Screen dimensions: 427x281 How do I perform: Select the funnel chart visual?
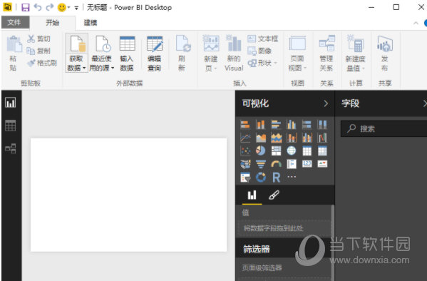point(261,163)
